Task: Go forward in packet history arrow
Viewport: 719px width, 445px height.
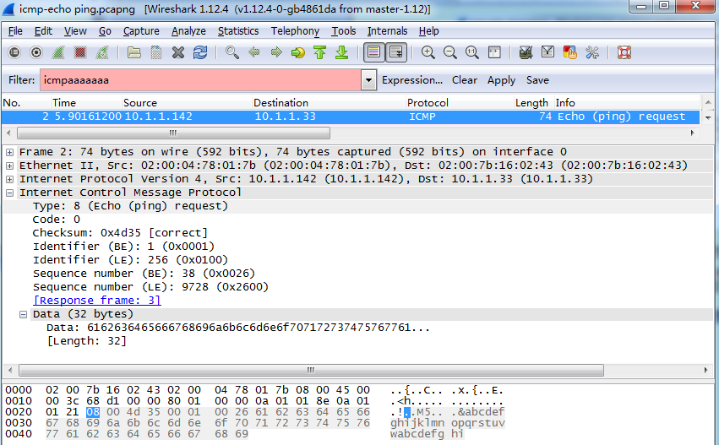Action: click(276, 52)
